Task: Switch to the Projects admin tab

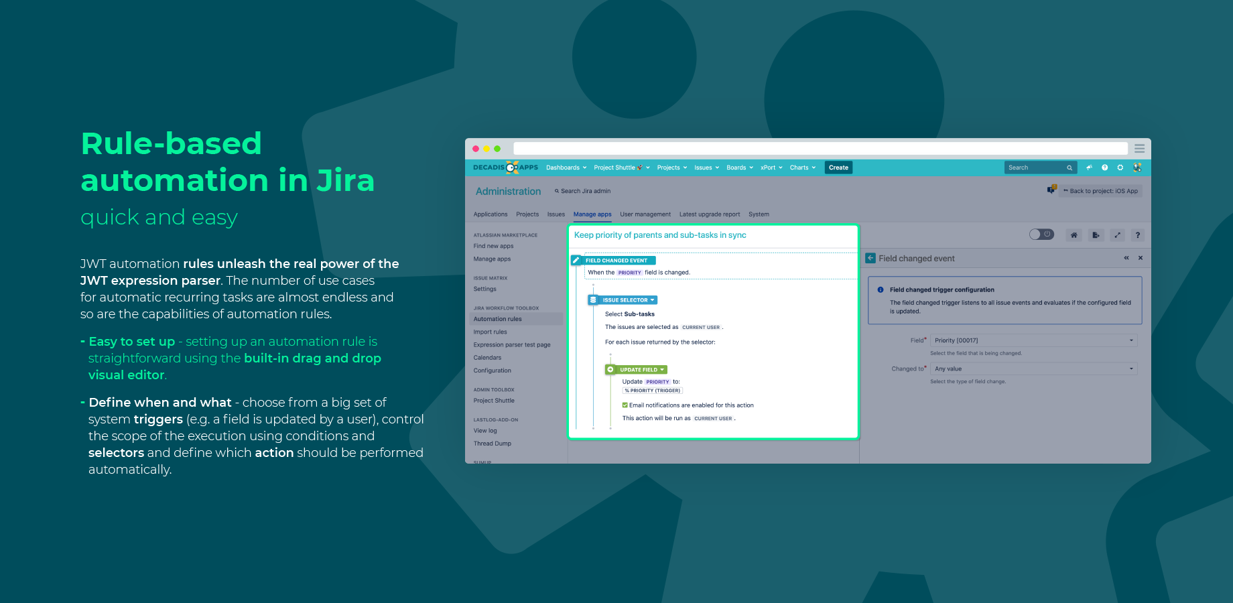Action: point(527,214)
